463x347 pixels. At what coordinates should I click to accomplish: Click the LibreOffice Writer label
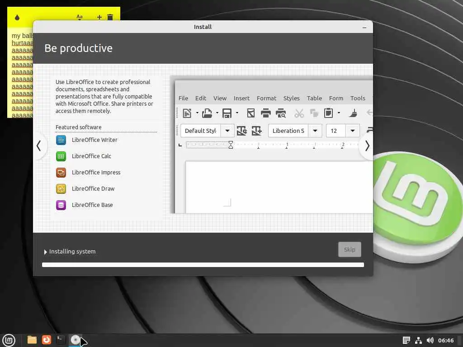point(94,140)
